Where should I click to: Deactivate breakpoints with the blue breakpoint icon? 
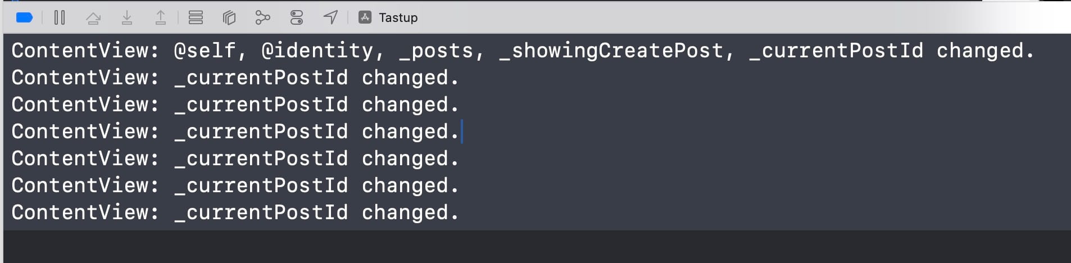pos(25,18)
